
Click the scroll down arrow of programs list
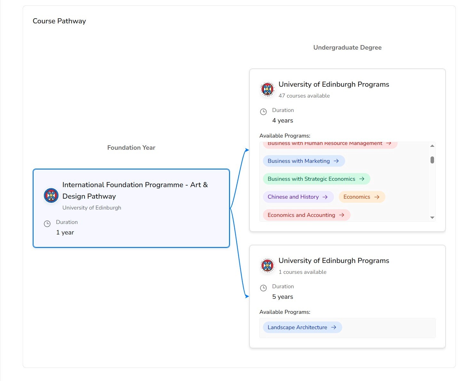pos(432,218)
